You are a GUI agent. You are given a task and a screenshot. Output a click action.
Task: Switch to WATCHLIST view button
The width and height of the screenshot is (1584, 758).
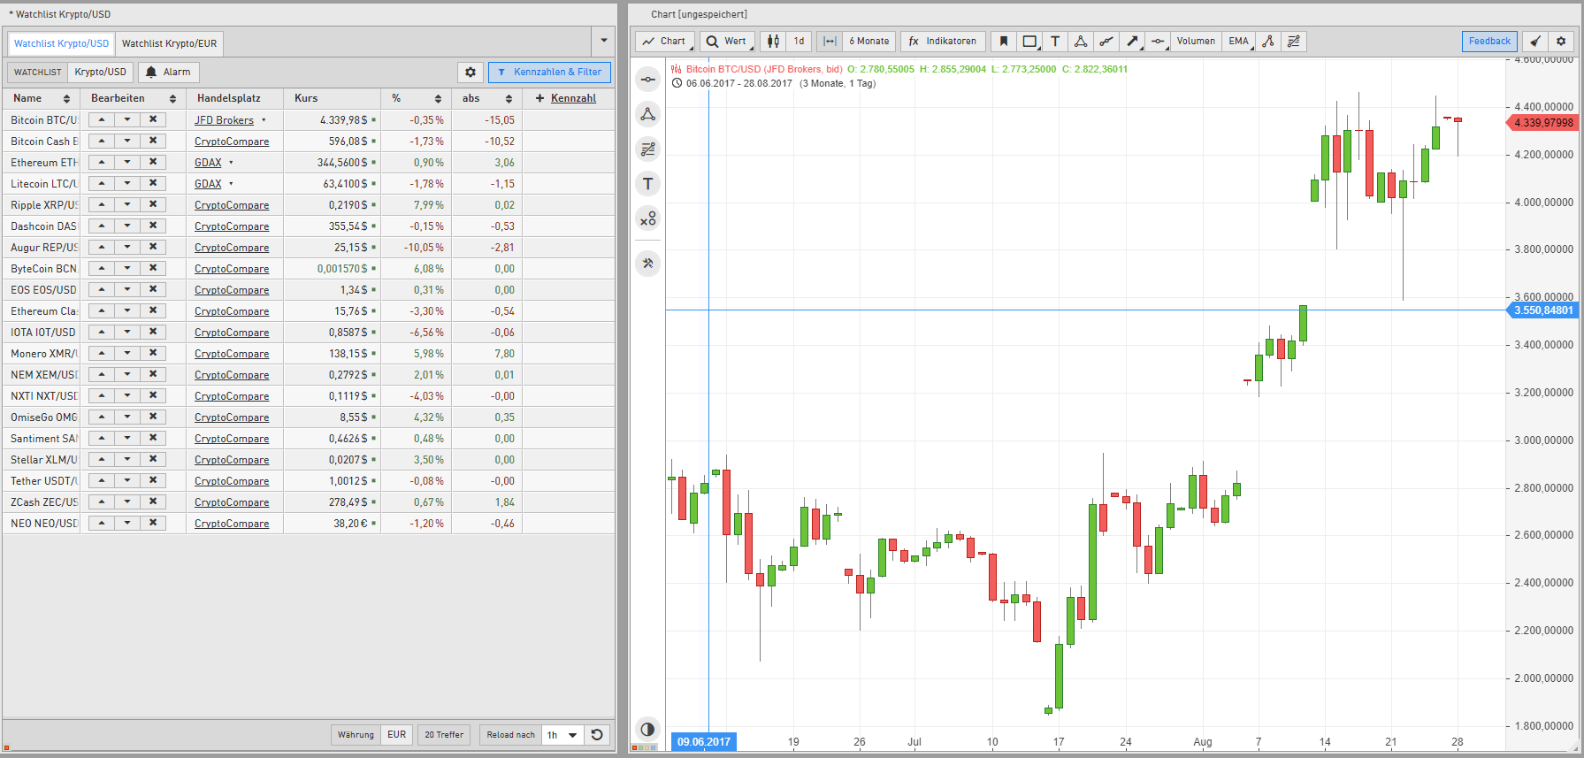pos(38,73)
